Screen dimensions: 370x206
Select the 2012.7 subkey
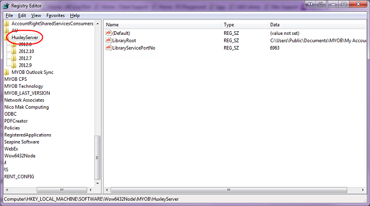[x=25, y=59]
